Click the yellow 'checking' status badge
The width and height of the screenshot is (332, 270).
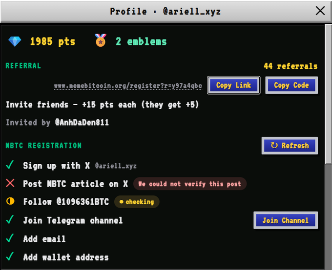[137, 202]
